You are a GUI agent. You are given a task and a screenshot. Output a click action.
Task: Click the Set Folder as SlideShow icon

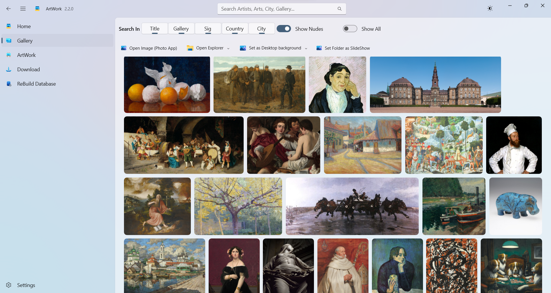[319, 48]
